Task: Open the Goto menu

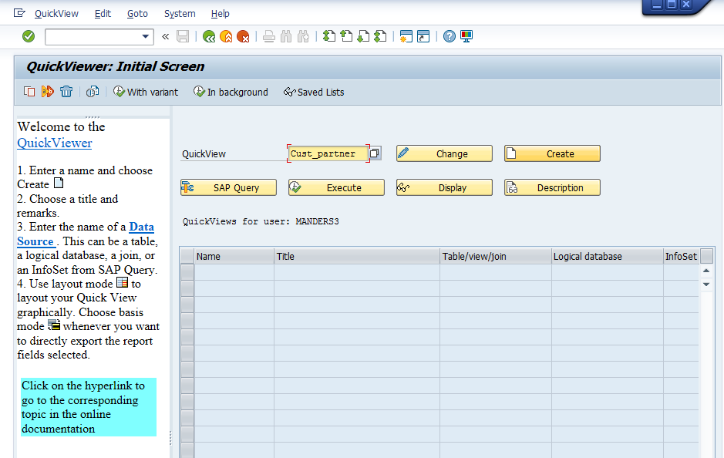Action: tap(137, 13)
